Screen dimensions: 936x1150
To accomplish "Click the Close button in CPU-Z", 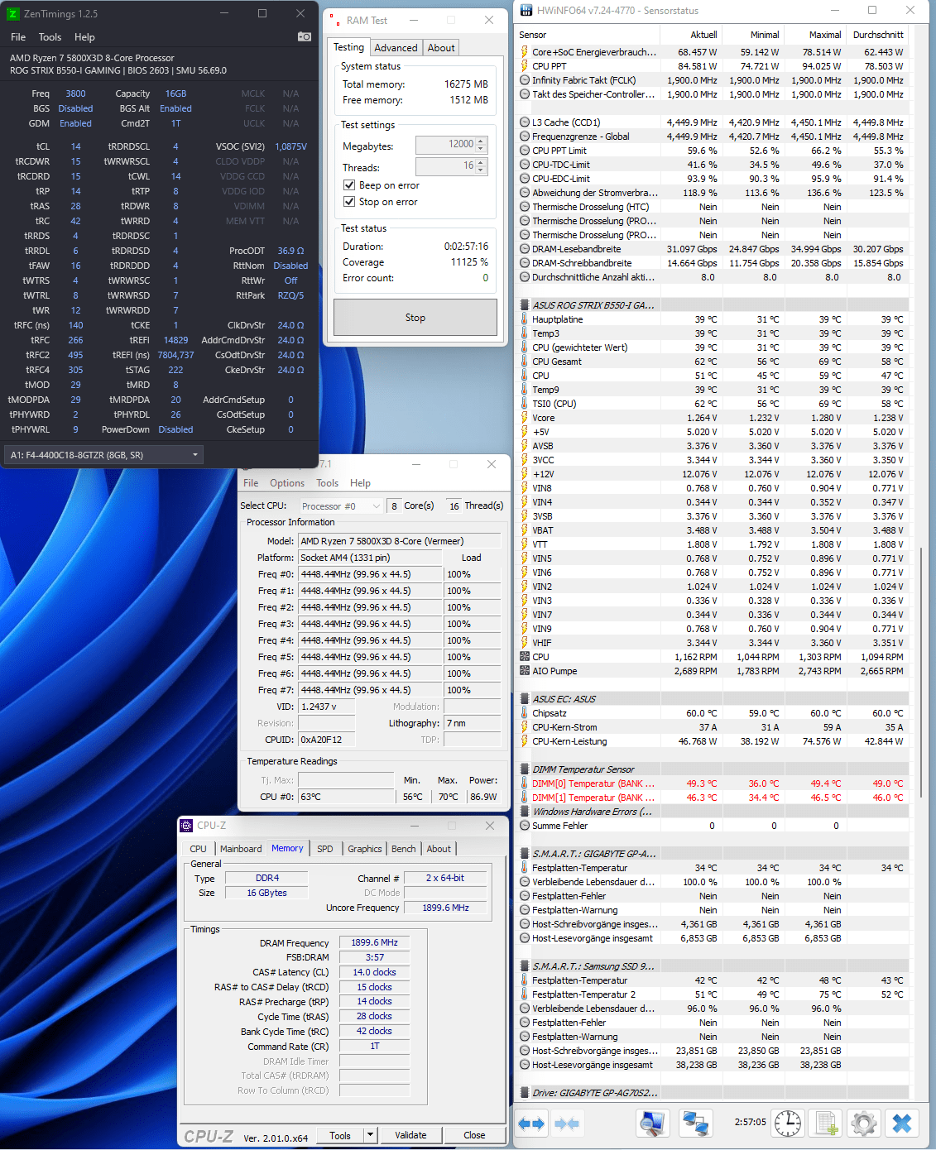I will pos(474,1135).
